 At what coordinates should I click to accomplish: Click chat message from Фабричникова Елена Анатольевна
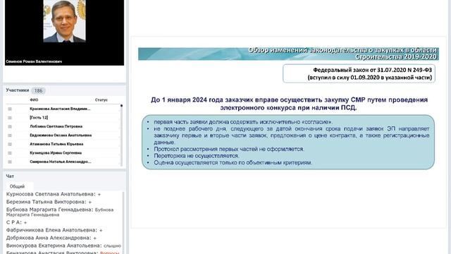tap(54, 230)
